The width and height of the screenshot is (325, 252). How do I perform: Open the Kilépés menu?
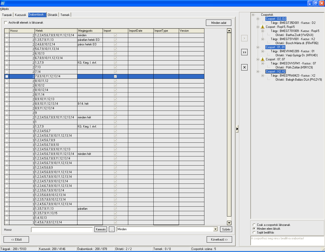click(x=5, y=9)
